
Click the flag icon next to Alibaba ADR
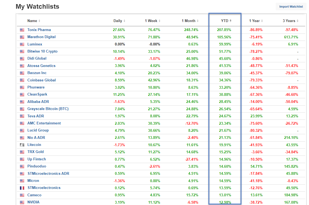[22, 102]
